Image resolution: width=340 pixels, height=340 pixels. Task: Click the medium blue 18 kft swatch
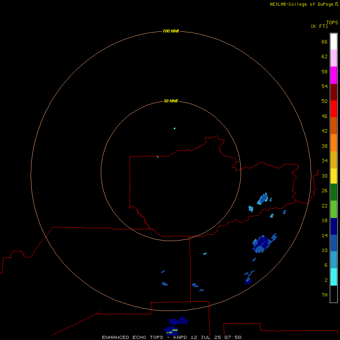click(334, 243)
